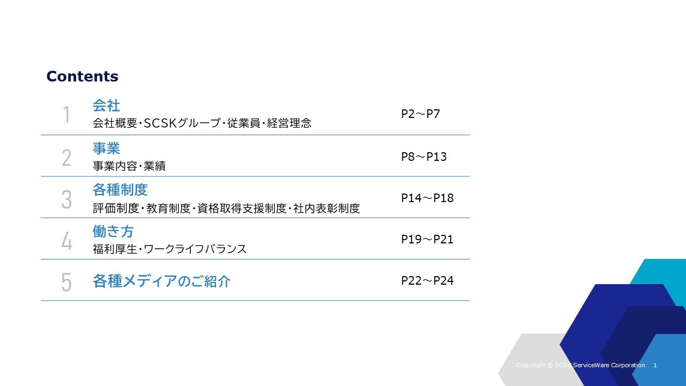Viewport: 686px width, 386px height.
Task: Click the P2～P7 page range
Action: tap(420, 114)
